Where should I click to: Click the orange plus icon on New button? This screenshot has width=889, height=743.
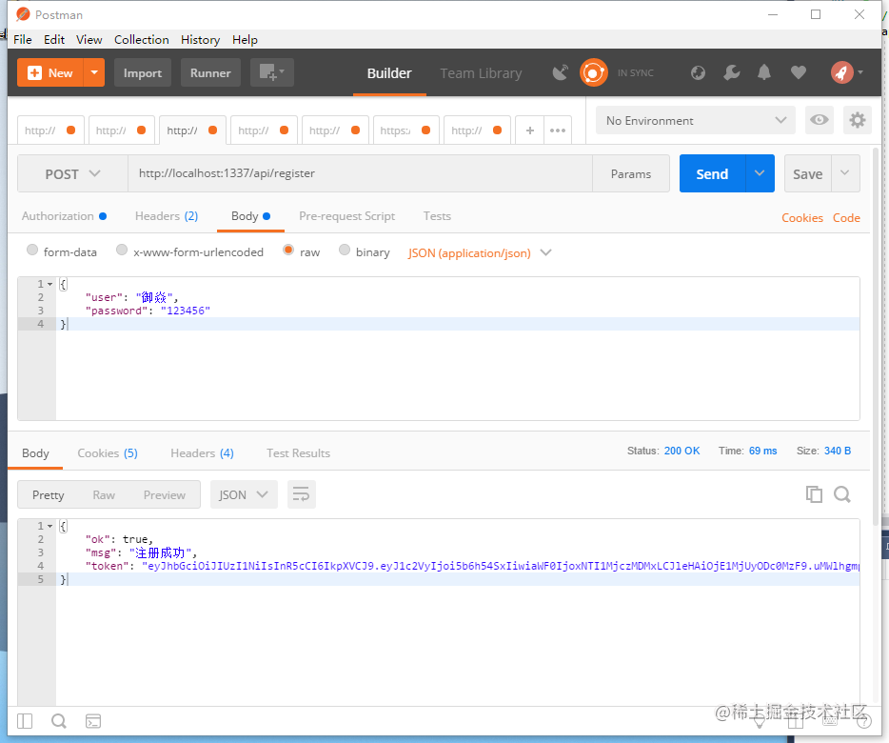pyautogui.click(x=34, y=72)
